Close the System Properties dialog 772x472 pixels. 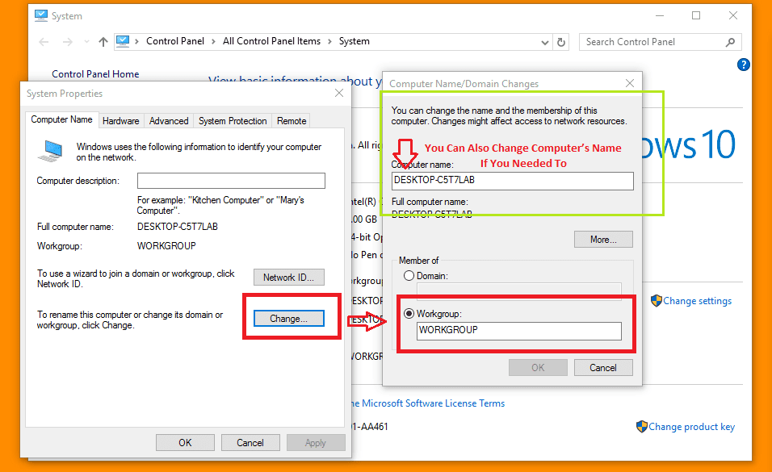(338, 93)
